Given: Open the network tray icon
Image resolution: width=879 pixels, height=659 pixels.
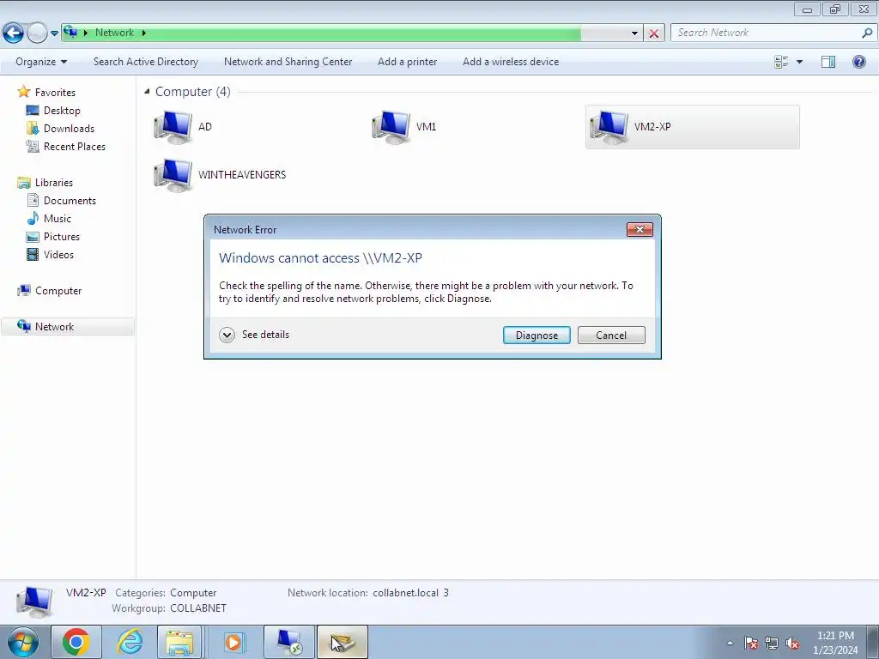Looking at the screenshot, I should click(772, 643).
